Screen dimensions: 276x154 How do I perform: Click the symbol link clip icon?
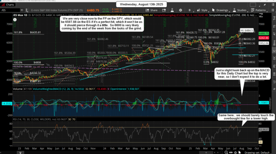click(27, 10)
